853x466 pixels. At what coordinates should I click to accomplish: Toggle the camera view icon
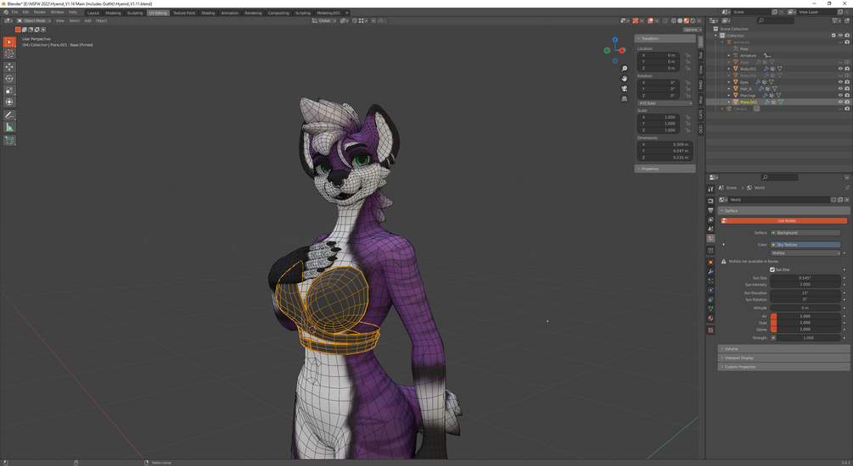pyautogui.click(x=625, y=88)
